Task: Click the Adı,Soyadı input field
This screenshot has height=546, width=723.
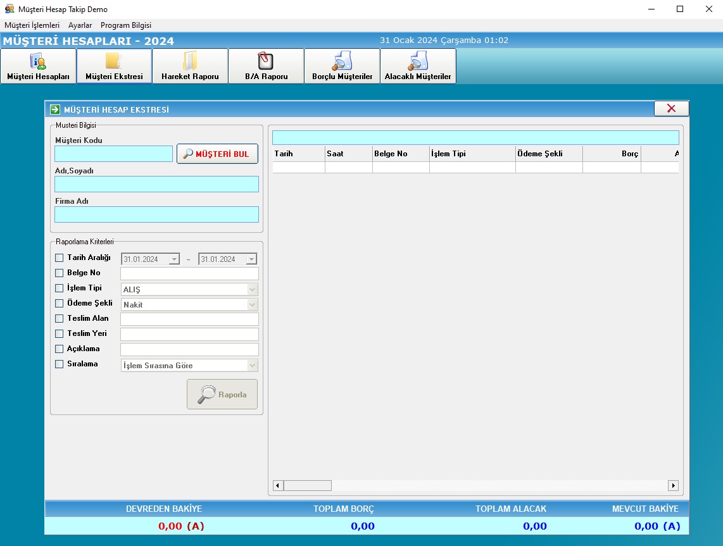Action: coord(157,184)
